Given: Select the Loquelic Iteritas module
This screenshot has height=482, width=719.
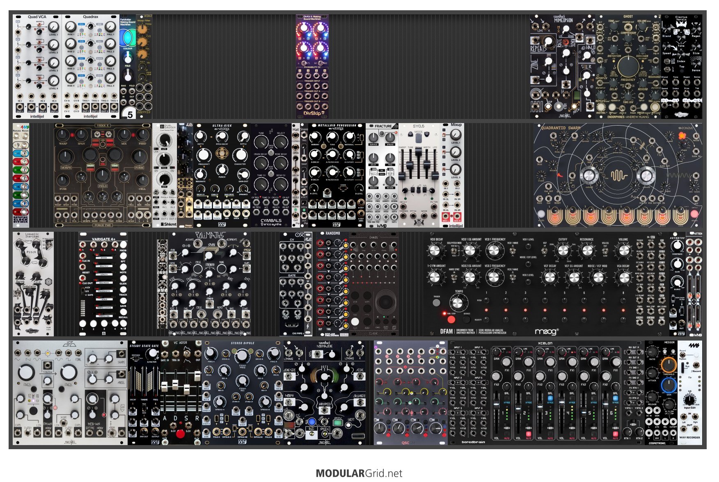Looking at the screenshot, I should (x=33, y=284).
